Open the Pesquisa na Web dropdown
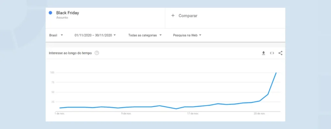331x129 pixels. [187, 35]
